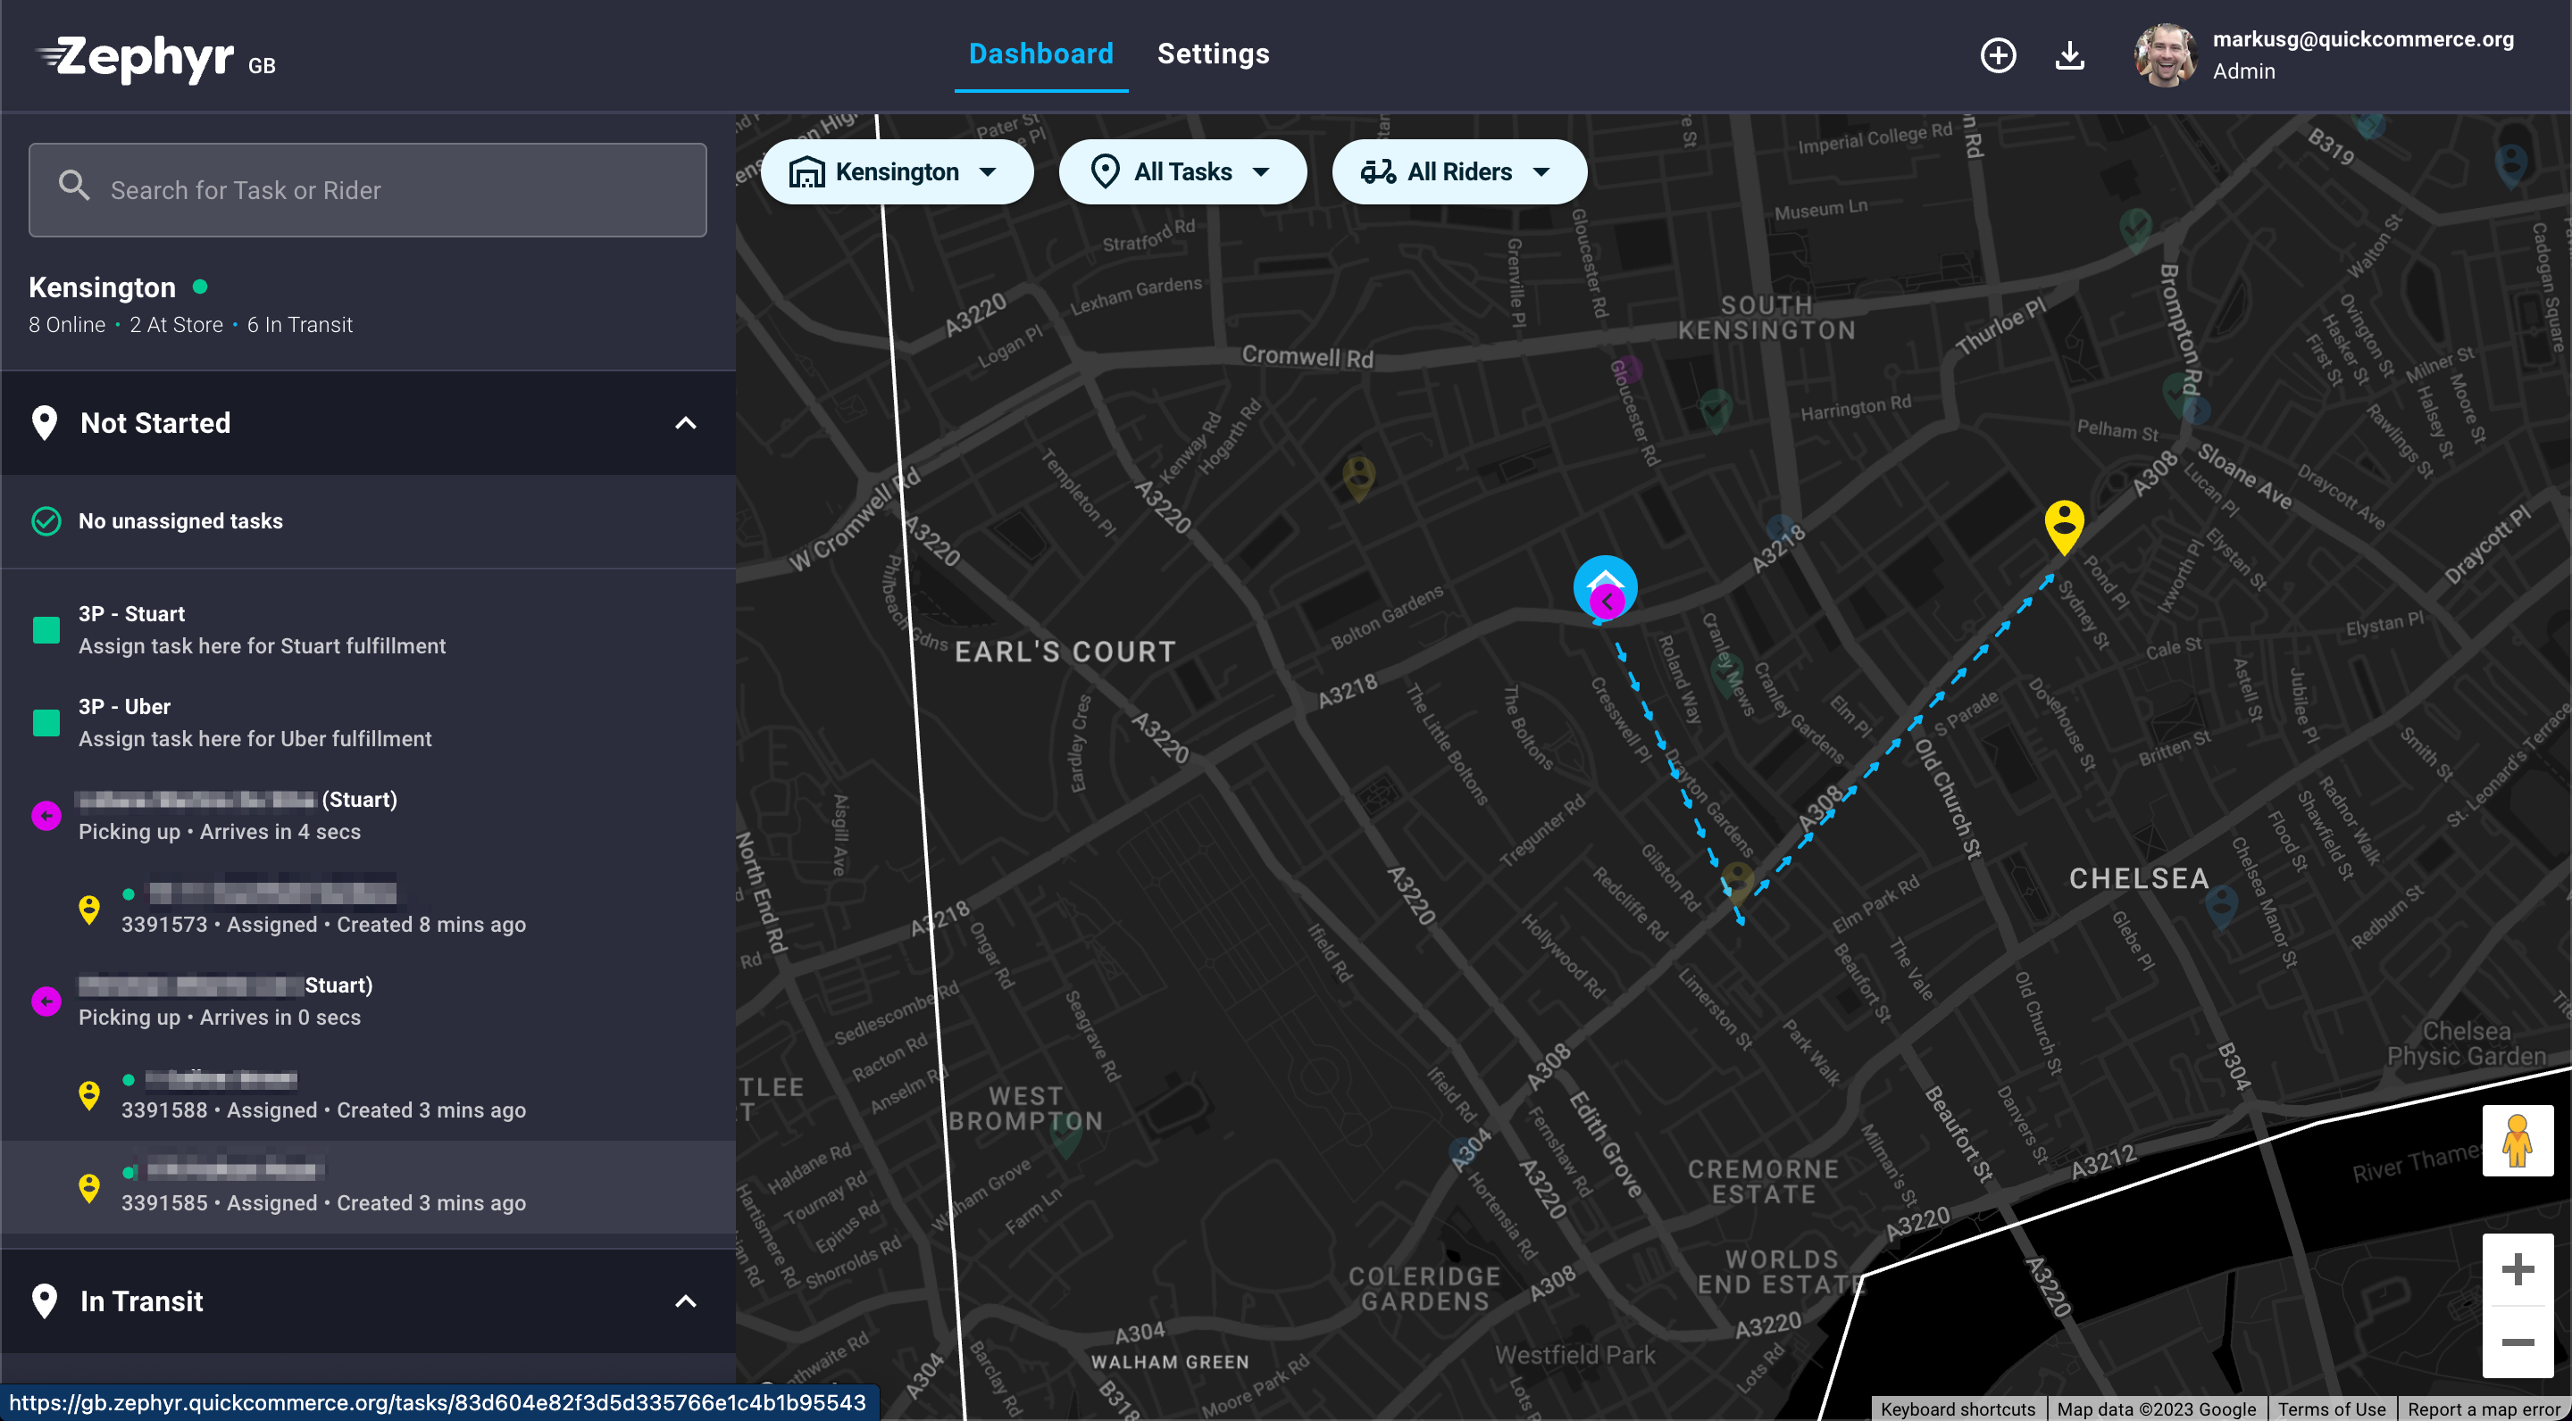Screen dimensions: 2572x1421
Task: Switch to the Dashboard tab
Action: [1040, 54]
